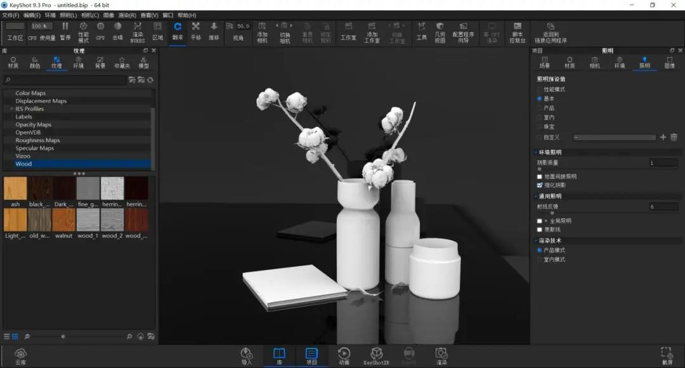Viewport: 685px width, 368px height.
Task: Open the Import icon in bottom toolbar
Action: click(x=246, y=356)
